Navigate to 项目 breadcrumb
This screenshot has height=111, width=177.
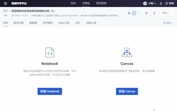click(5, 11)
